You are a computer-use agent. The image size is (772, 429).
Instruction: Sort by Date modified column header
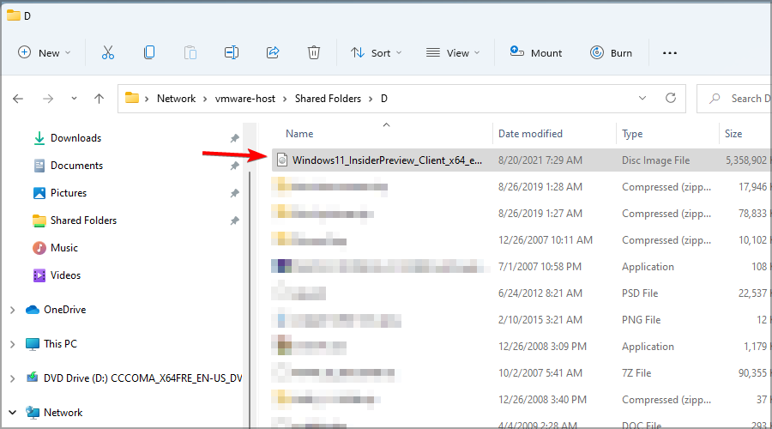(530, 134)
